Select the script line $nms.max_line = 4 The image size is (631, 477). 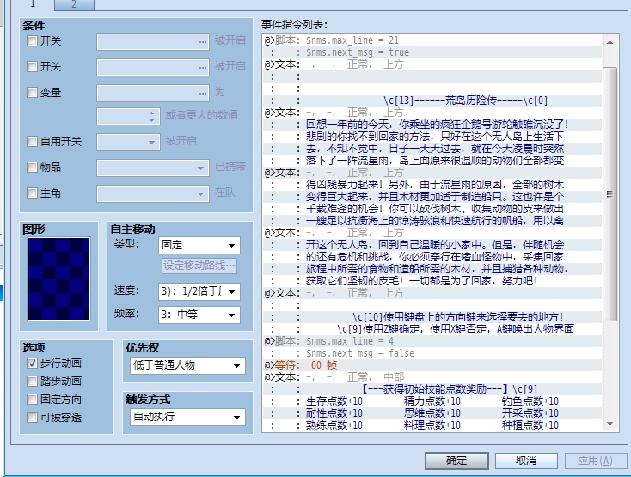(432, 341)
